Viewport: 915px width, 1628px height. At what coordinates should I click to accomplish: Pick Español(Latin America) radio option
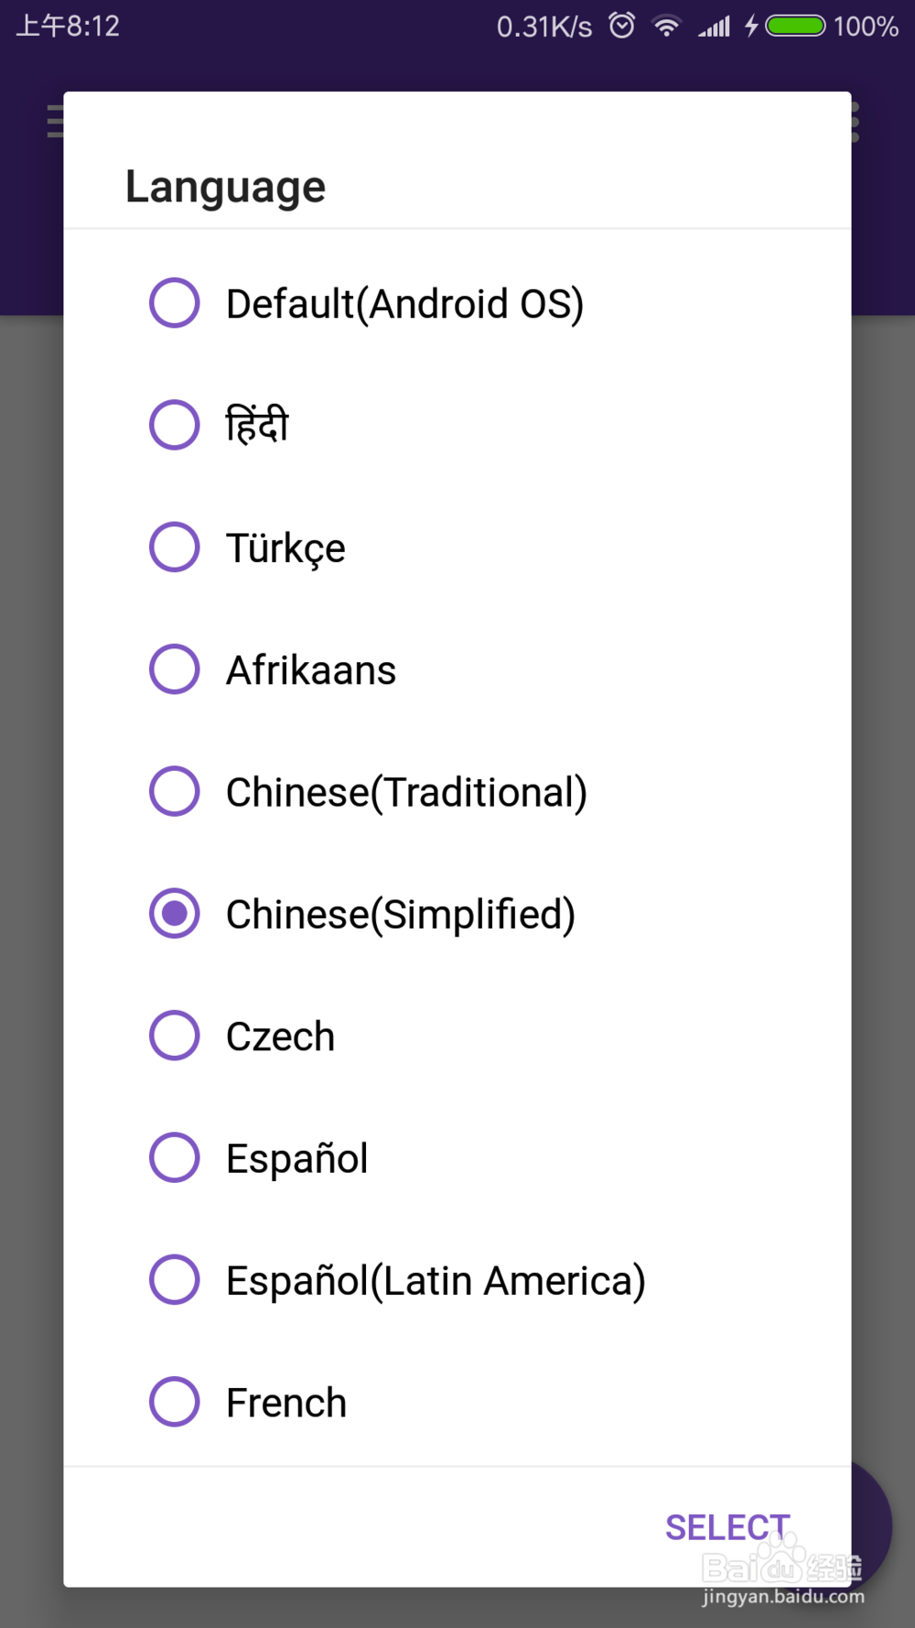click(x=174, y=1279)
